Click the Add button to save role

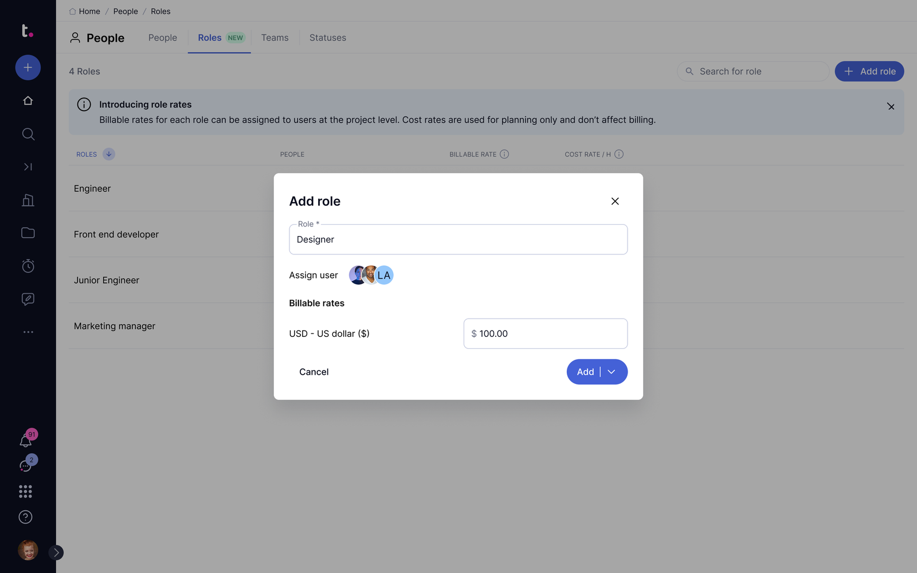pyautogui.click(x=585, y=372)
